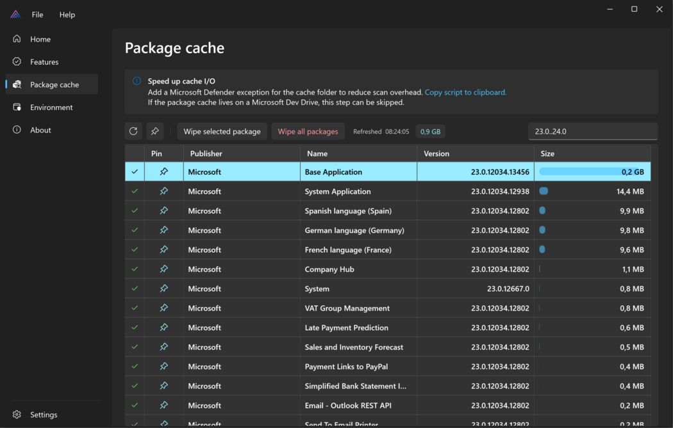Screen dimensions: 673x428
Task: Click the version filter field 23.0..24.0
Action: tap(593, 131)
